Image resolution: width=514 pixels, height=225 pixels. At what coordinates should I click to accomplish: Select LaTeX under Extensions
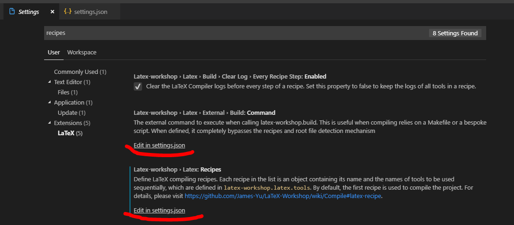[x=70, y=133]
